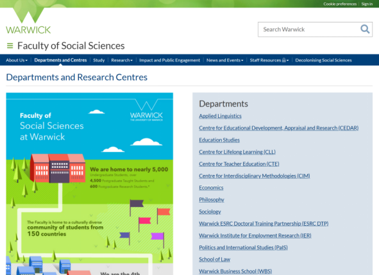Open the Applied Linguistics link
Viewport: 379px width, 275px height.
tap(220, 116)
